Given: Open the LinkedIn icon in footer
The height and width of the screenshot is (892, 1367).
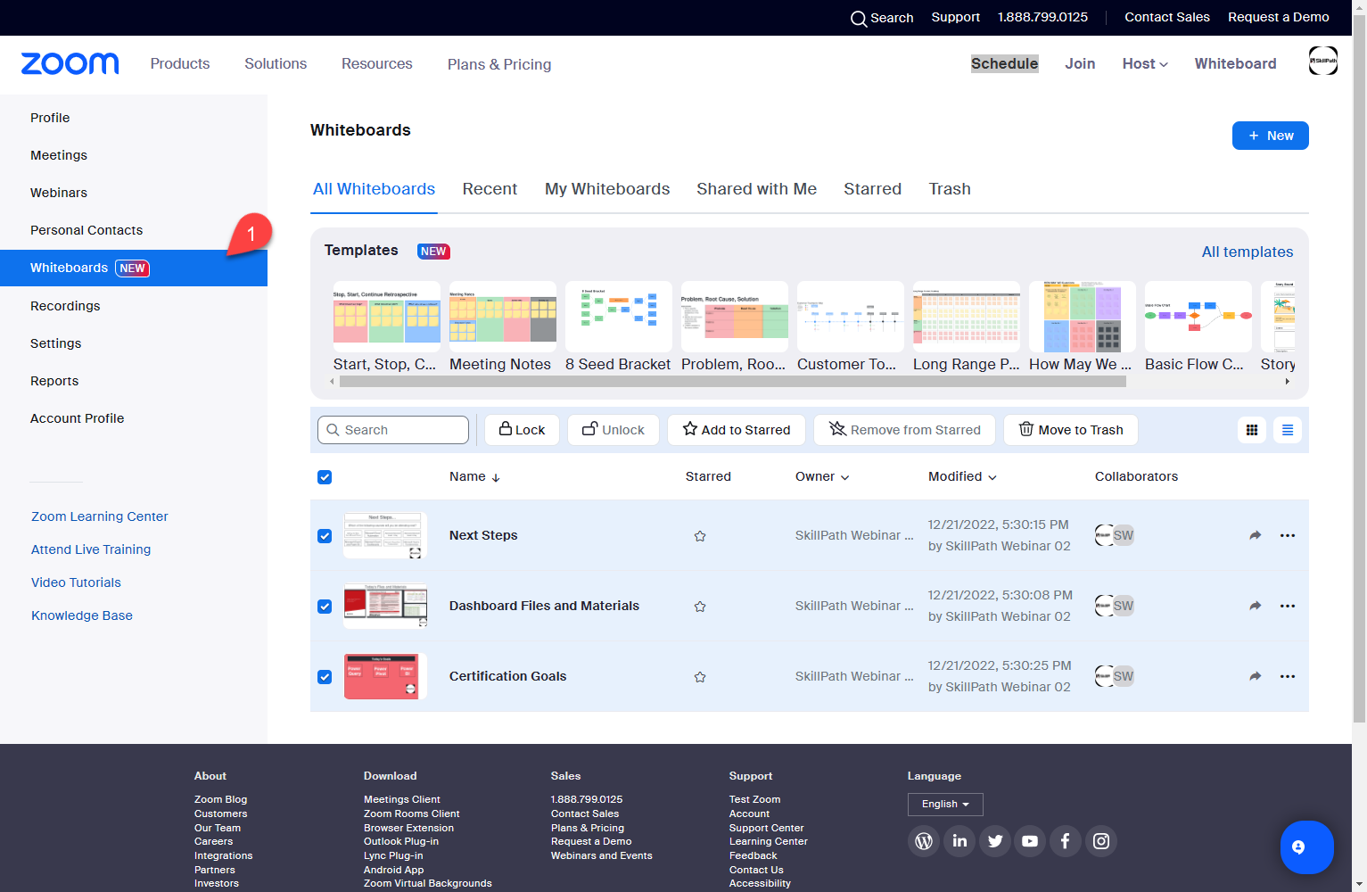Looking at the screenshot, I should click(x=959, y=841).
